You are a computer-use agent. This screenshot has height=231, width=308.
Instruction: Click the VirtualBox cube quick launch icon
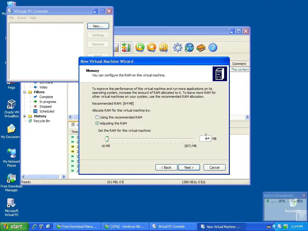pyautogui.click(x=41, y=226)
